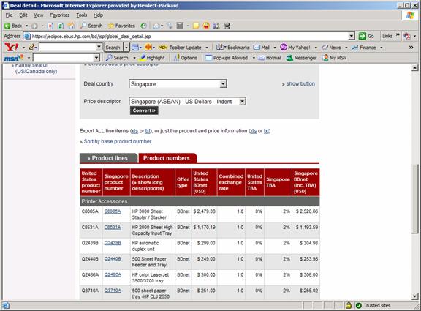Click the Convert button
The height and width of the screenshot is (311, 421).
coord(144,110)
